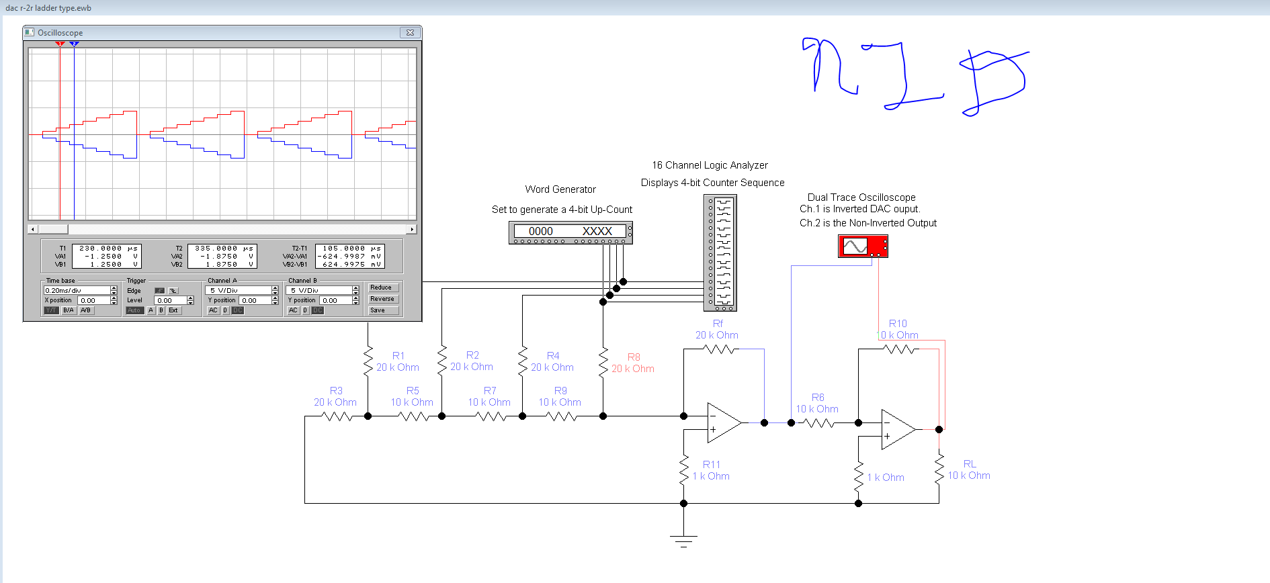Screen dimensions: 1270x583
Task: Click the oscilloscope horizontal scrollbar thumb
Action: pos(52,229)
